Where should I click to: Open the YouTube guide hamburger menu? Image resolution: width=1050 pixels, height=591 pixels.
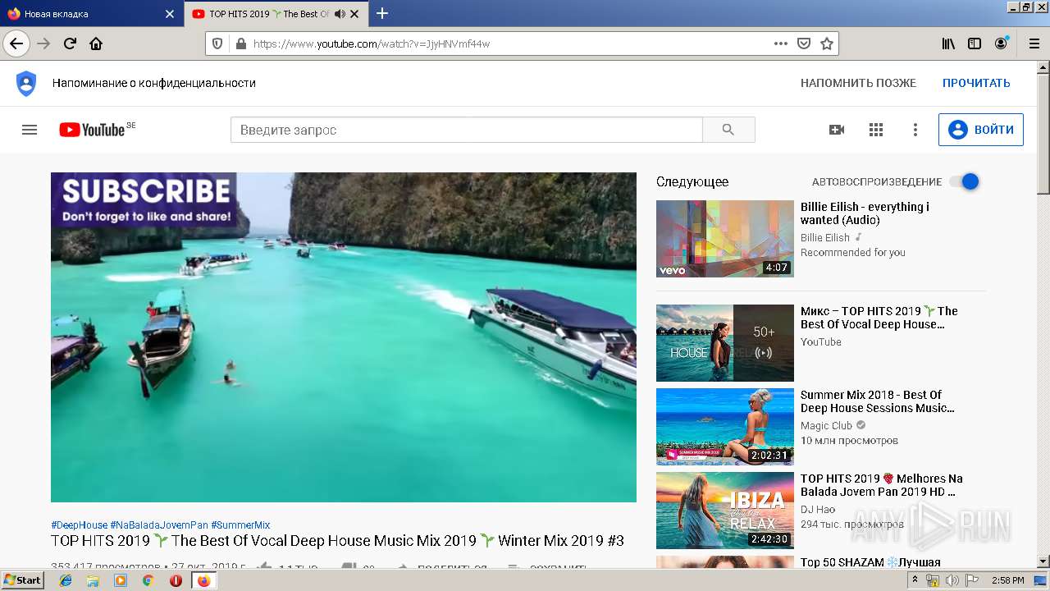[x=30, y=130]
